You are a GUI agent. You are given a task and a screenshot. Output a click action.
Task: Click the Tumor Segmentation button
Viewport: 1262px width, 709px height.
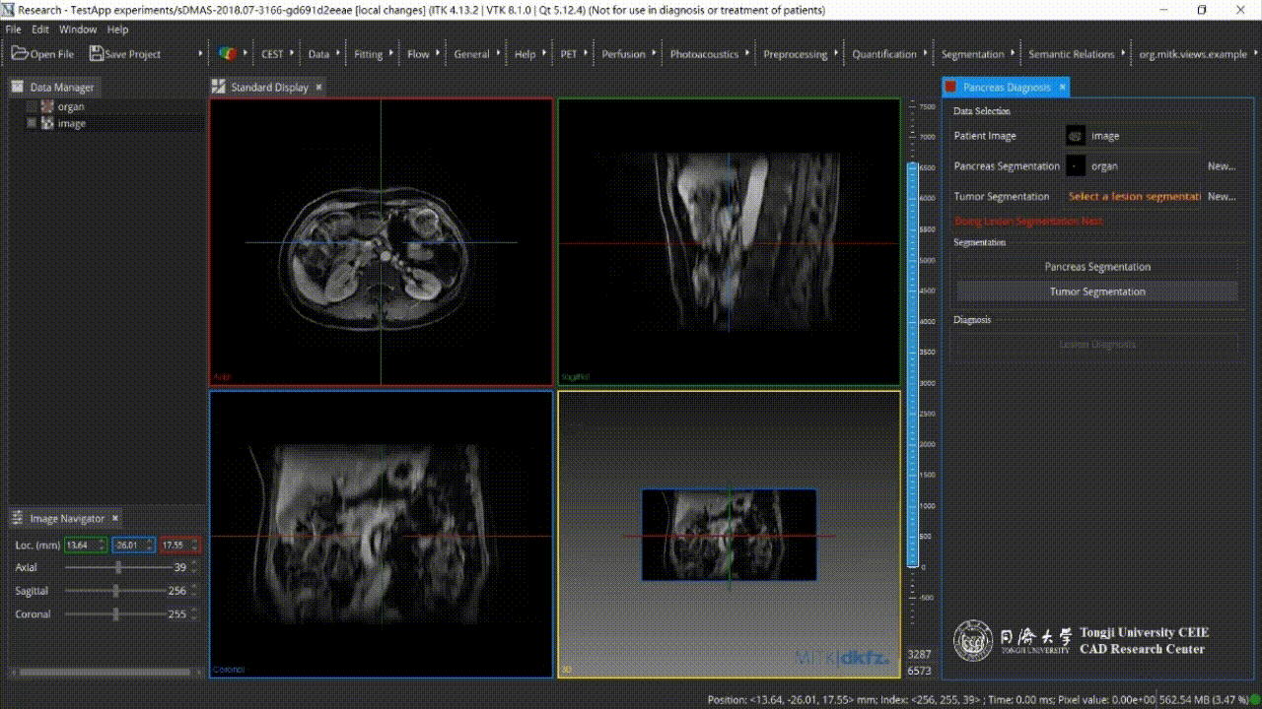pos(1096,291)
